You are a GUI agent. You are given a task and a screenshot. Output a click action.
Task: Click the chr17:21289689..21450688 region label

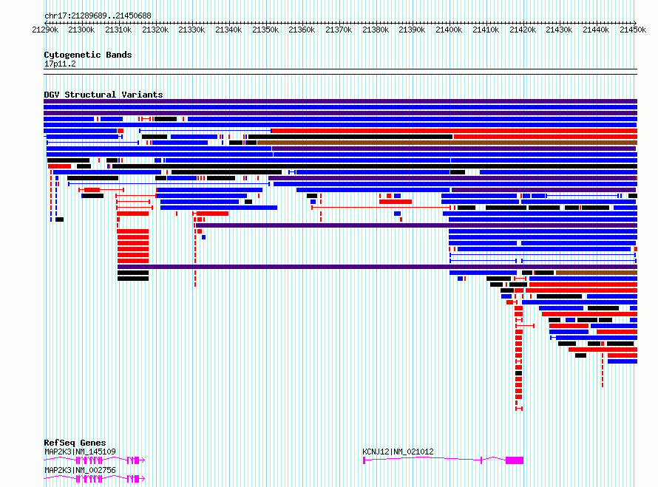98,16
